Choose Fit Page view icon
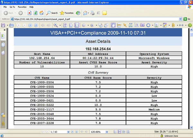This screenshot has height=138, width=193. pyautogui.click(x=71, y=25)
